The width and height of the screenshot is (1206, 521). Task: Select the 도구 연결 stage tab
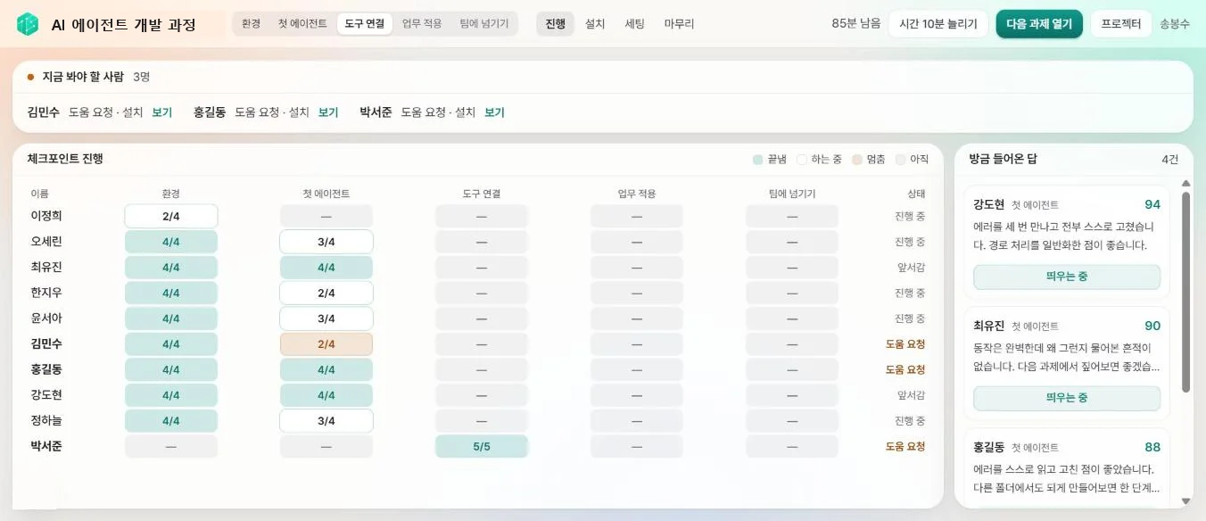click(365, 24)
